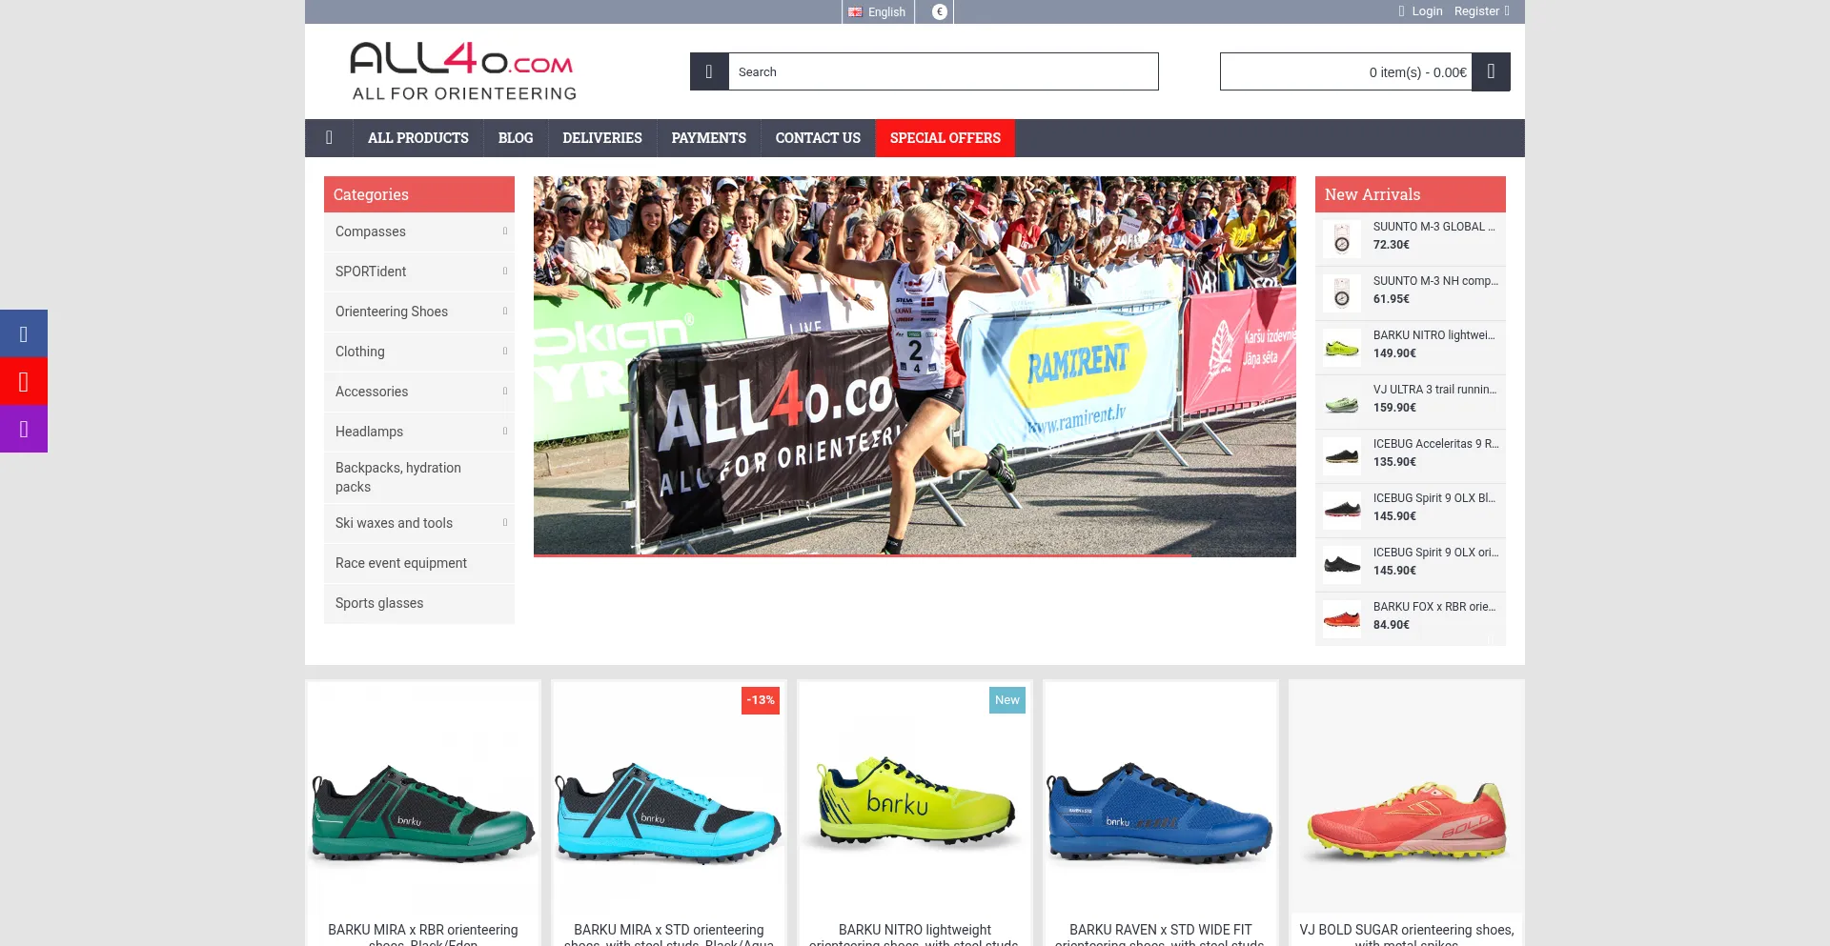The height and width of the screenshot is (946, 1830).
Task: Expand the Headlamps category arrow
Action: [505, 432]
